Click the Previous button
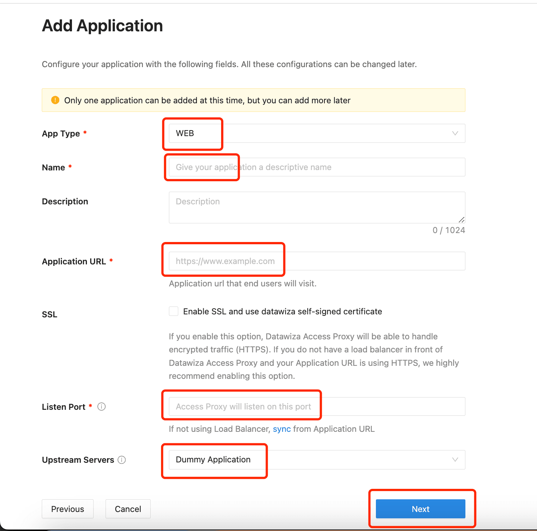 67,509
